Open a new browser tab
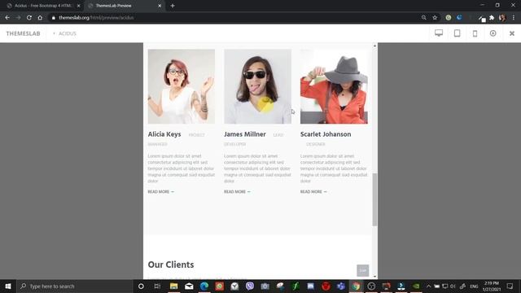This screenshot has width=521, height=293. (x=173, y=6)
